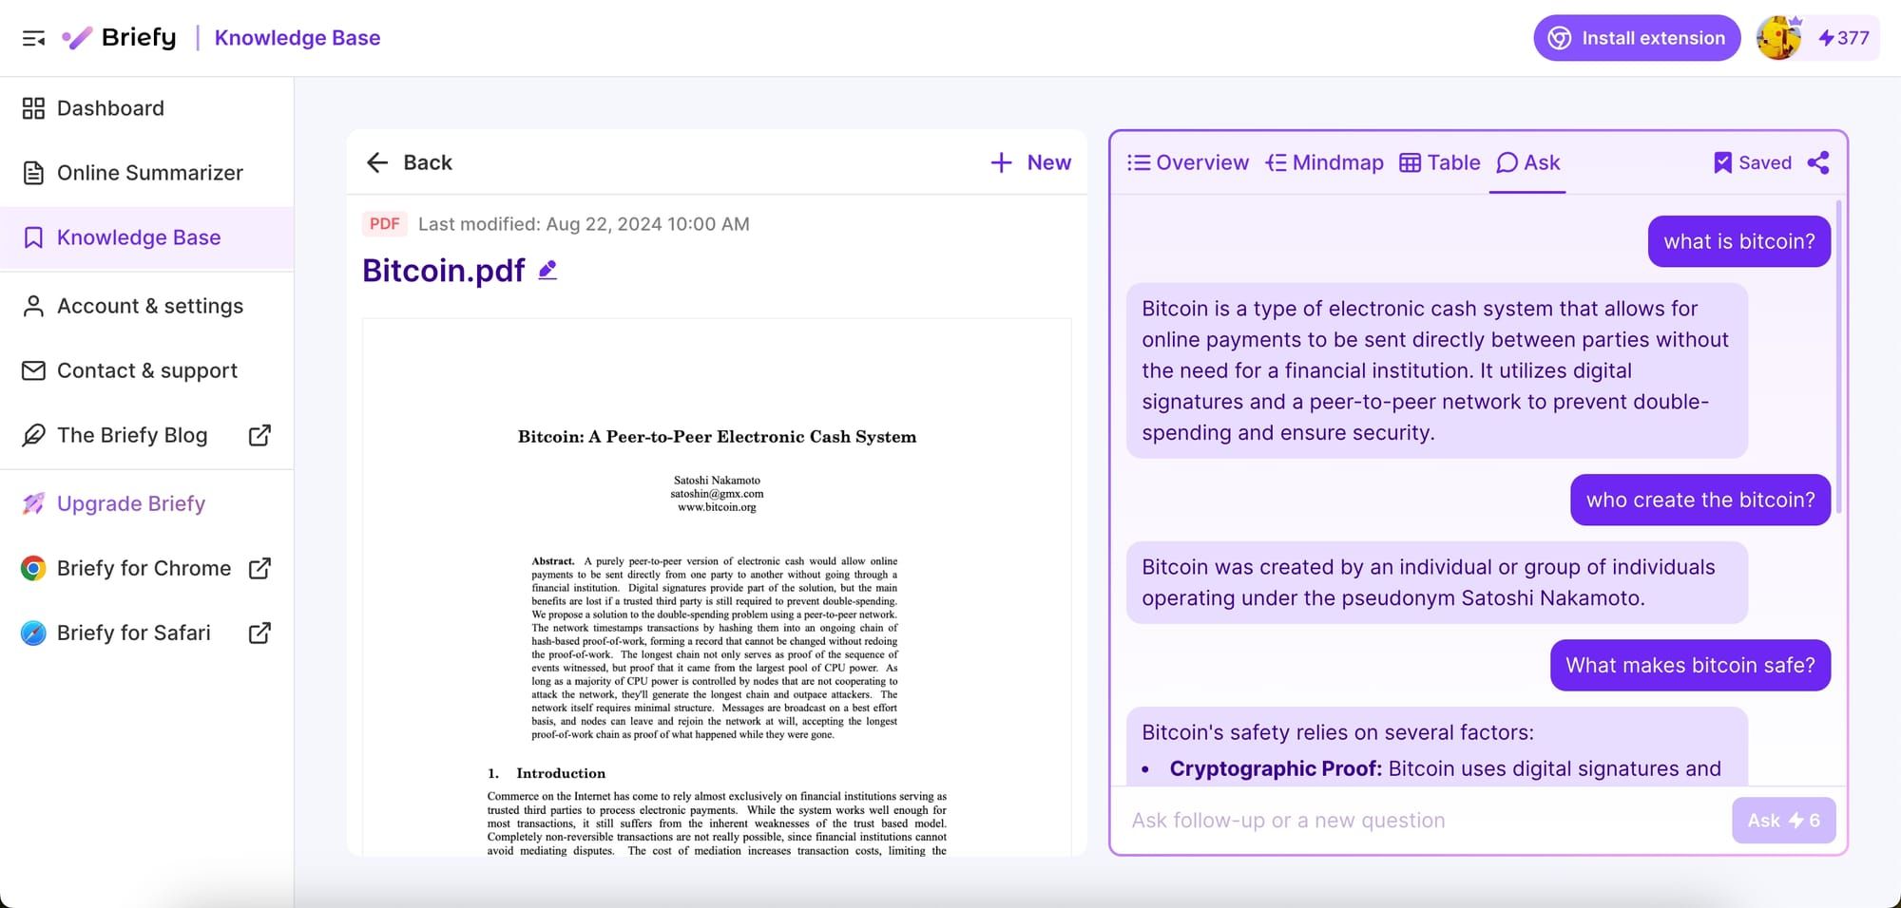
Task: Click the lightning credits counter showing 377
Action: 1842,38
